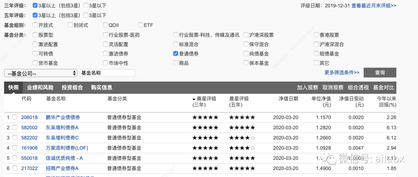Select row checkbox for 万家添利债券(LOF)
Image resolution: width=418 pixels, height=177 pixels.
15,148
